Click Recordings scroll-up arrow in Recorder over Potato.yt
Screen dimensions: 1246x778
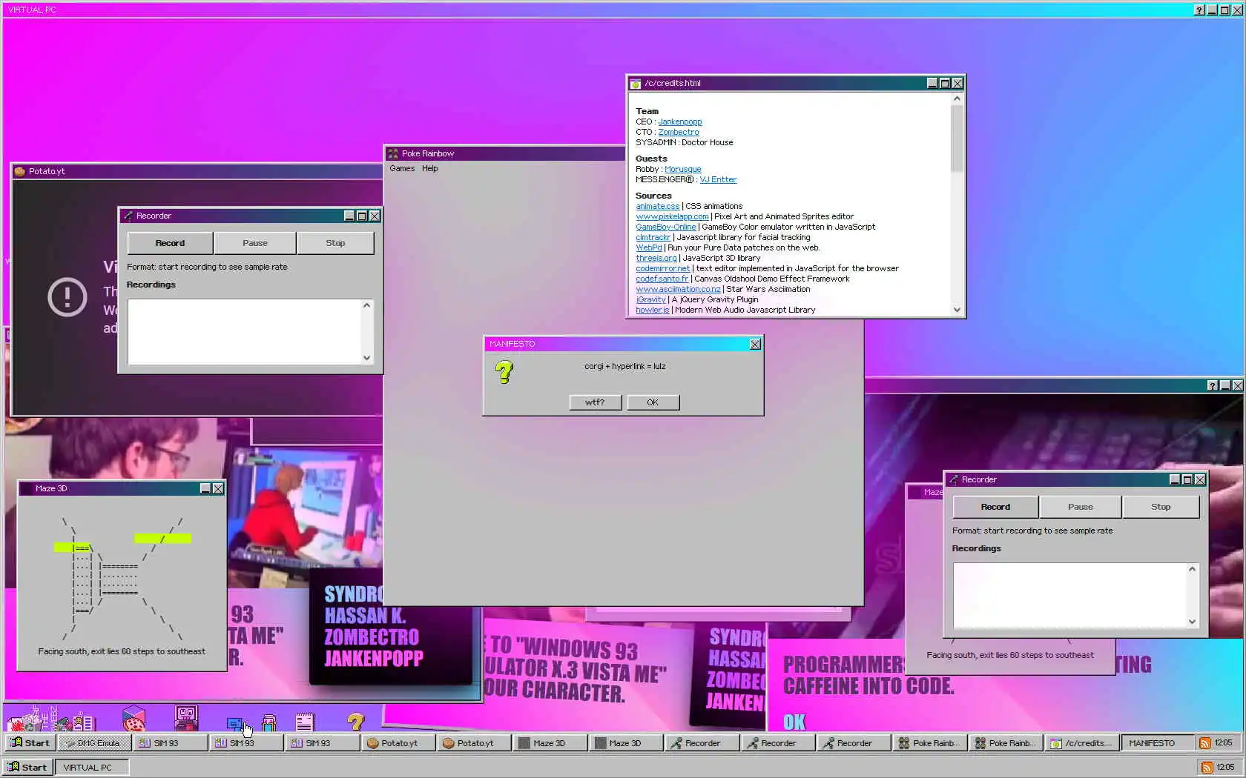point(366,305)
